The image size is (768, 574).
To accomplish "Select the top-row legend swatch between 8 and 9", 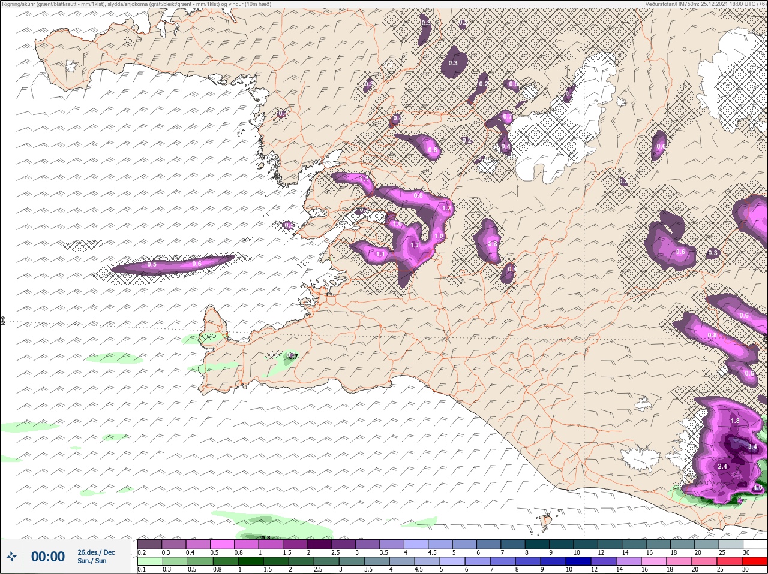I will pos(538,544).
